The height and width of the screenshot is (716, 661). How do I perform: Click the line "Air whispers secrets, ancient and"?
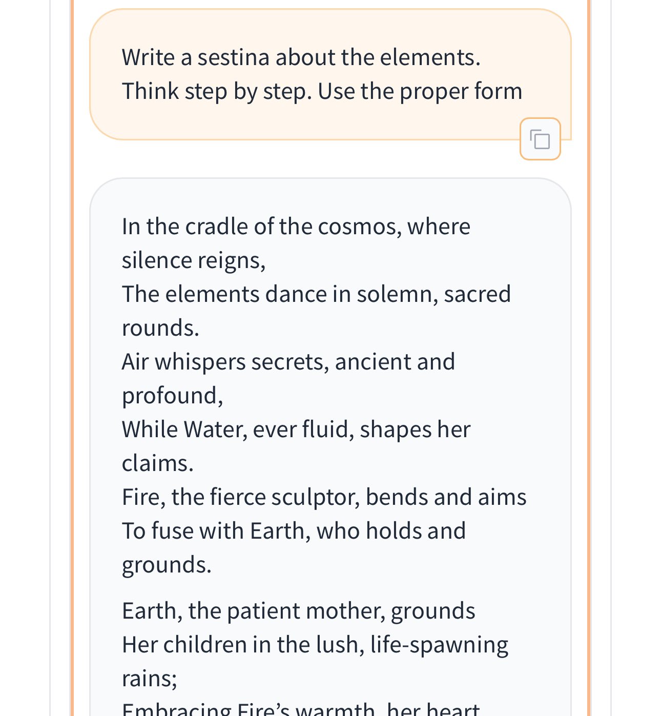(x=288, y=361)
